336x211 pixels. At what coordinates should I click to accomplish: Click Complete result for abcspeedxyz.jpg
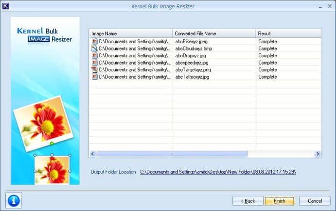pyautogui.click(x=267, y=63)
